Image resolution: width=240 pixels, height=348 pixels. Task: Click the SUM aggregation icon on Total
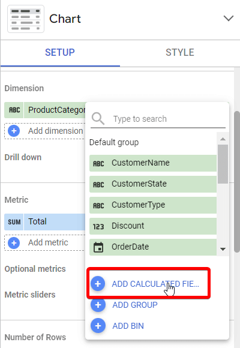tap(14, 222)
